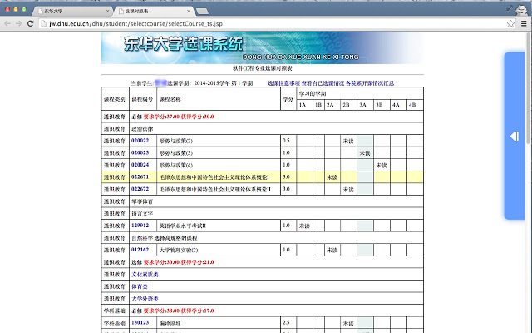Image resolution: width=532 pixels, height=333 pixels.
Task: Open the Chrome hamburger menu
Action: click(524, 23)
